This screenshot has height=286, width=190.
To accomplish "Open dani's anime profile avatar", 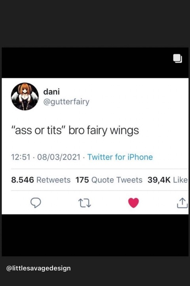I will tap(25, 97).
